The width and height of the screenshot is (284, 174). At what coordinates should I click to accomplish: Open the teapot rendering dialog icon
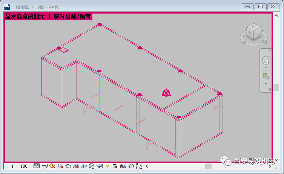pos(68,166)
